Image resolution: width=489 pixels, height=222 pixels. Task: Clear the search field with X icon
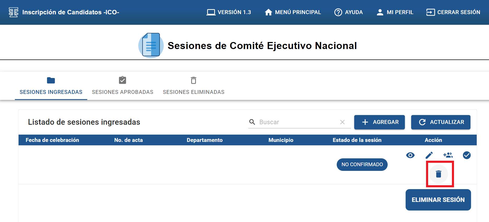tap(342, 122)
